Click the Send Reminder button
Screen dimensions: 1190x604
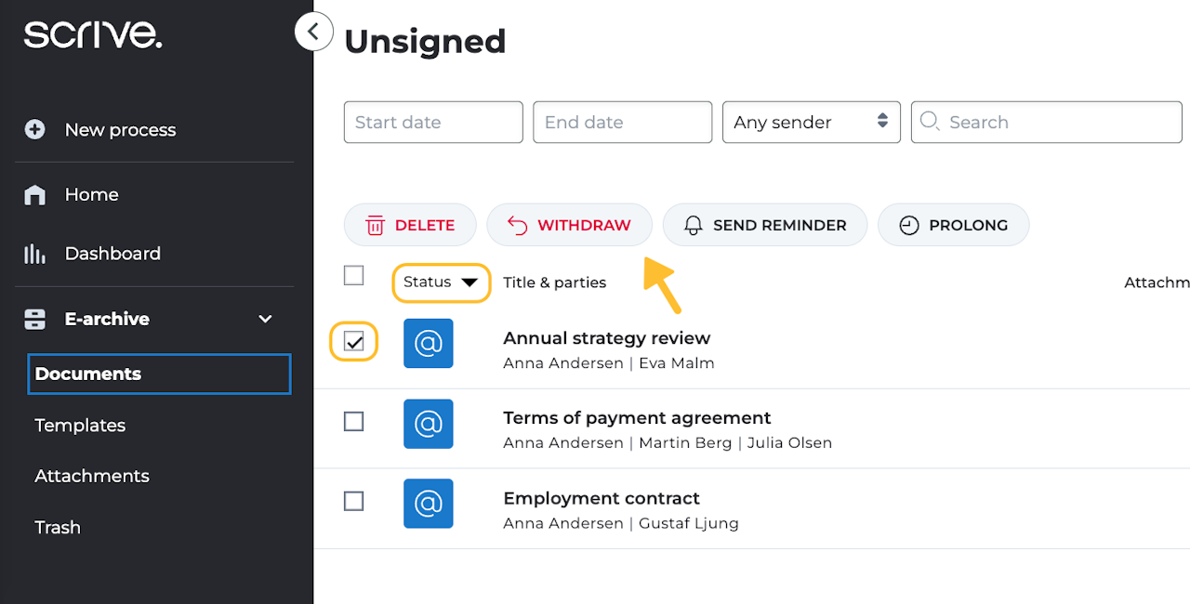coord(765,225)
